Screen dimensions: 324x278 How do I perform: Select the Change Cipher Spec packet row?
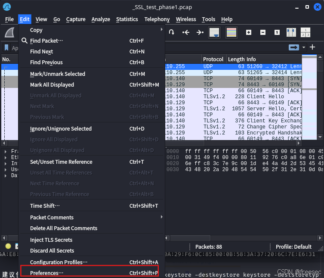[234, 127]
